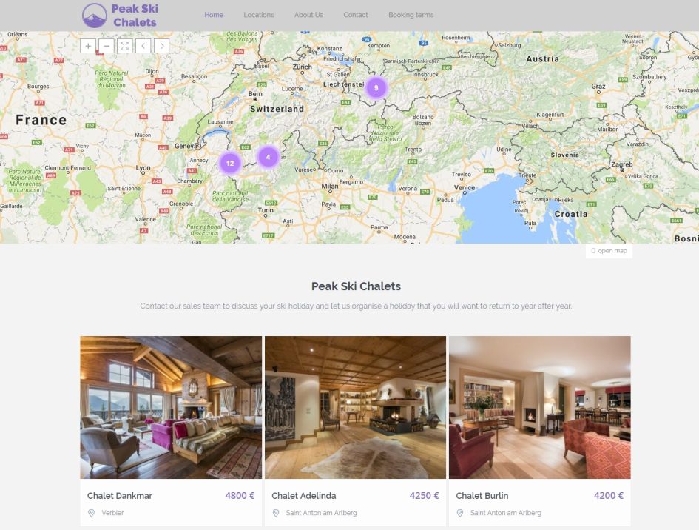The height and width of the screenshot is (530, 699).
Task: Open the Chalet Adelinda photo
Action: click(355, 407)
